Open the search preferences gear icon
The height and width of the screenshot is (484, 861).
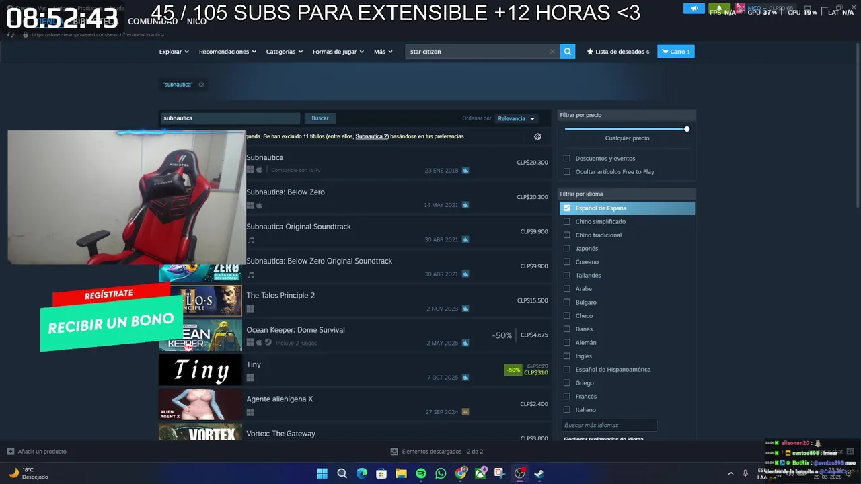point(537,136)
